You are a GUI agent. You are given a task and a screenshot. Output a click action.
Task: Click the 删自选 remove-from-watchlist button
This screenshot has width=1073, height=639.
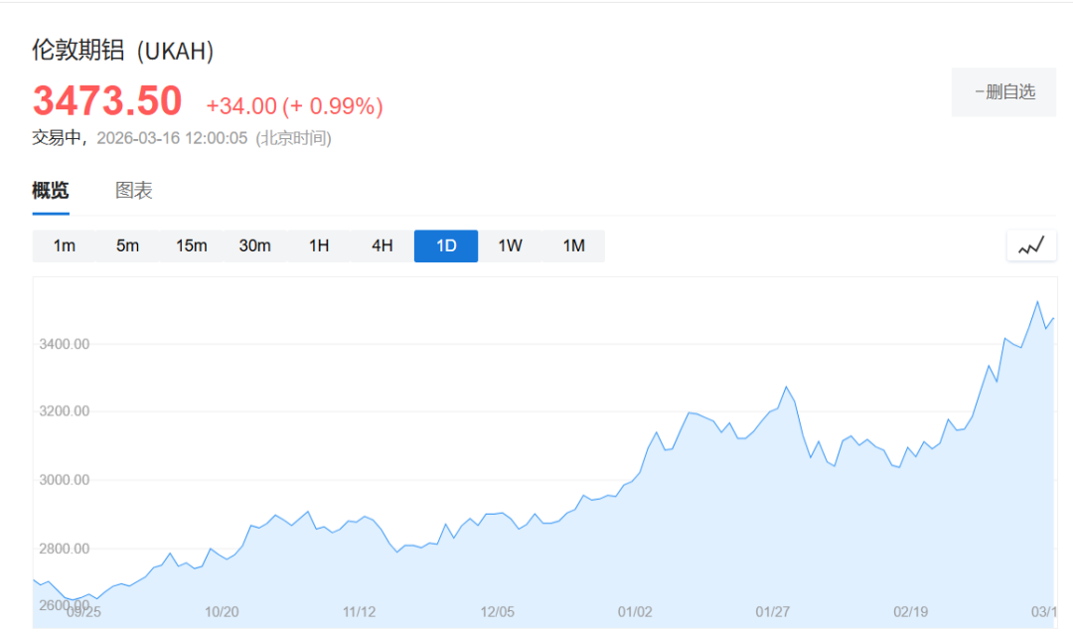(x=1003, y=92)
